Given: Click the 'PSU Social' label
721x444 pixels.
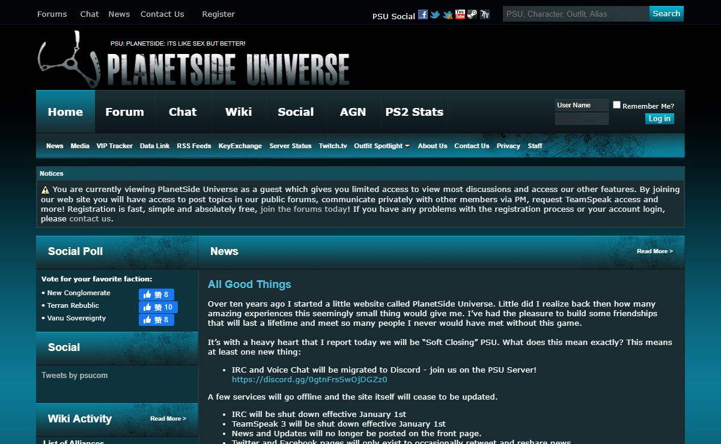Looking at the screenshot, I should [394, 16].
